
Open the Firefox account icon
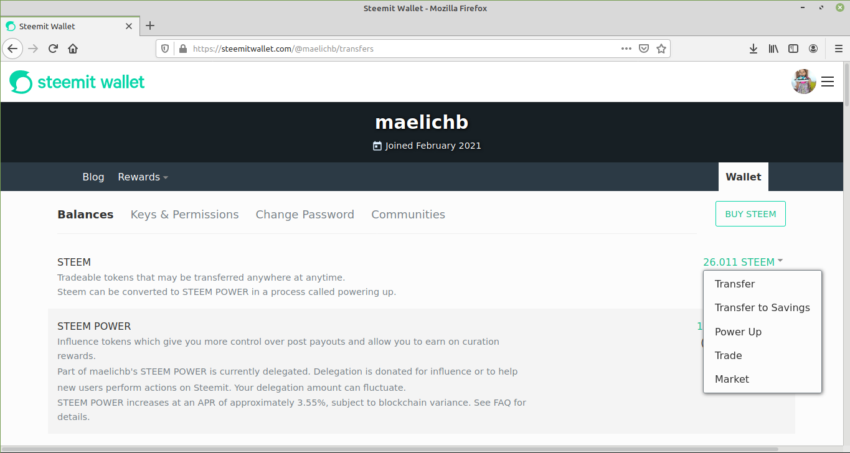pos(813,49)
